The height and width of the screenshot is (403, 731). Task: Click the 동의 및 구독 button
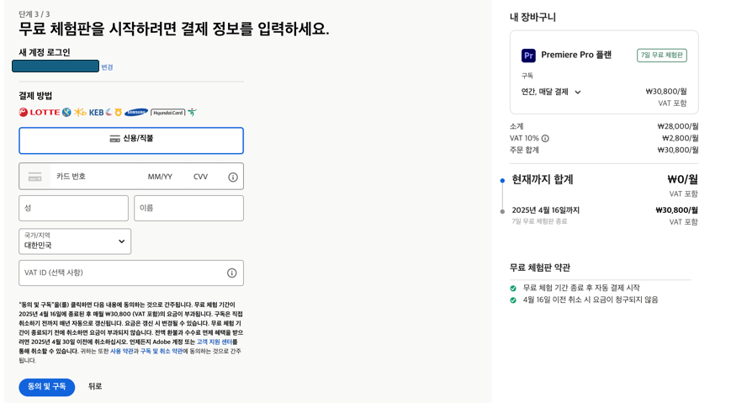(x=46, y=387)
